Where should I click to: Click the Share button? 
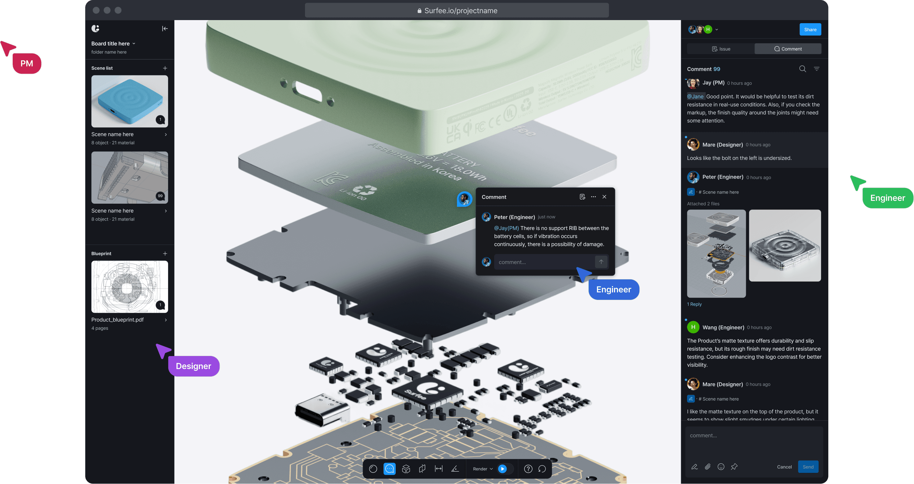(x=810, y=29)
